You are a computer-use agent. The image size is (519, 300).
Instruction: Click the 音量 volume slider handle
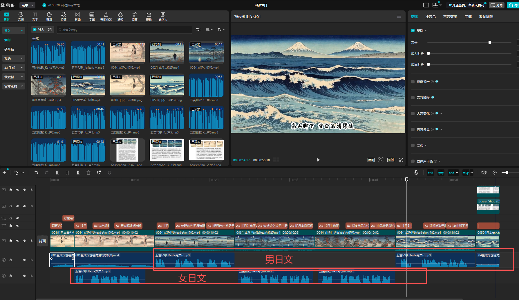pyautogui.click(x=490, y=43)
